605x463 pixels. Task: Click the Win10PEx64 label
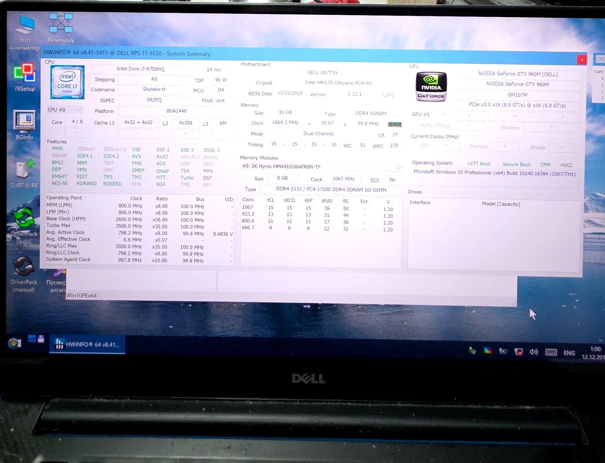(81, 296)
